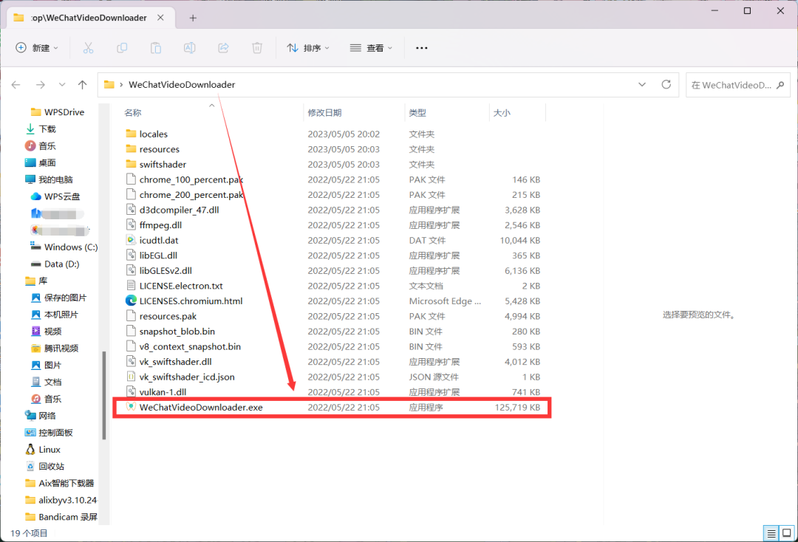Image resolution: width=798 pixels, height=542 pixels.
Task: Sort files by 修改日期 column header
Action: (x=324, y=113)
